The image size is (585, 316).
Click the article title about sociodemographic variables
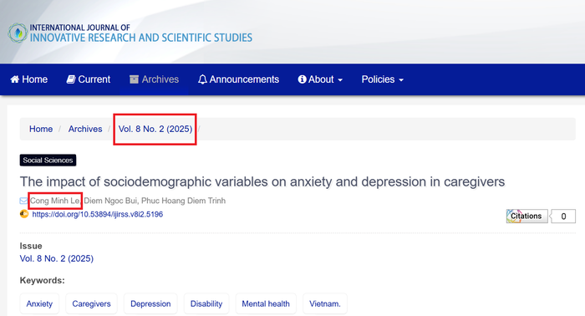point(262,181)
